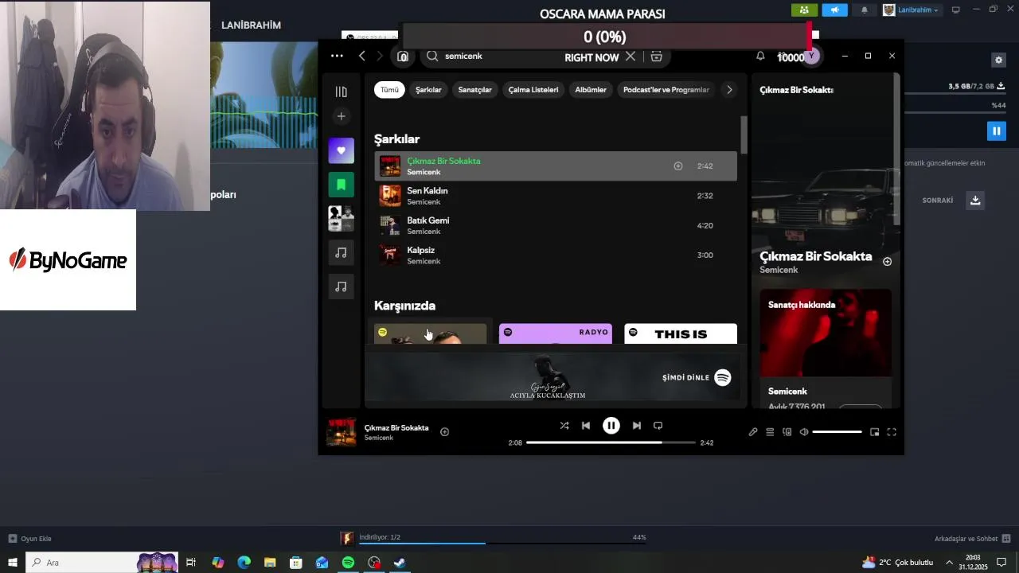Click ŞİMDİ DİNLE on the banner
1019x573 pixels.
[x=697, y=377]
